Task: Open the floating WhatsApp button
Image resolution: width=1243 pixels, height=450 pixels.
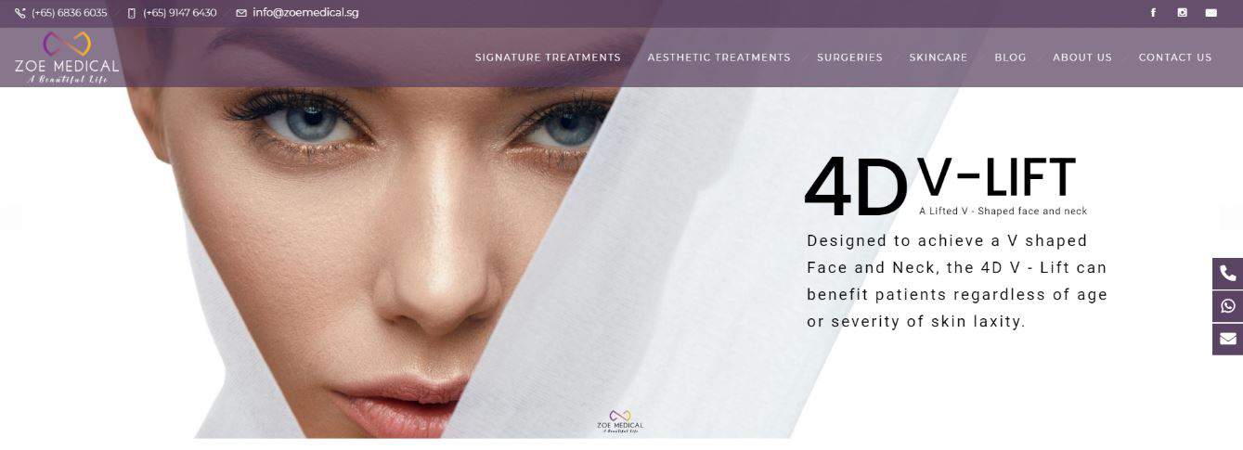Action: click(x=1227, y=306)
